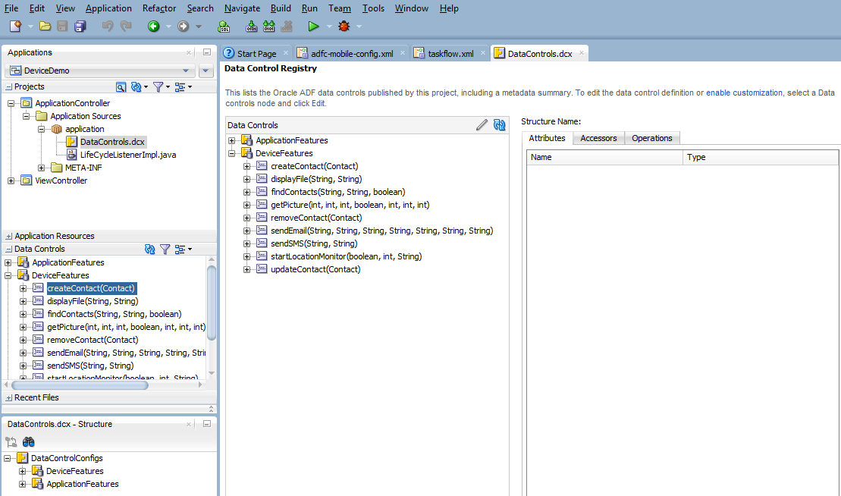Select LifeCycleListenerImpl.java in Projects
Screen dimensions: 841x496
[x=127, y=155]
